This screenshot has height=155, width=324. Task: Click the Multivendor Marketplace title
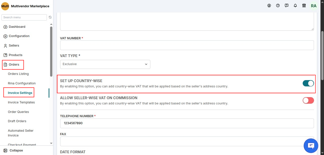(30, 6)
